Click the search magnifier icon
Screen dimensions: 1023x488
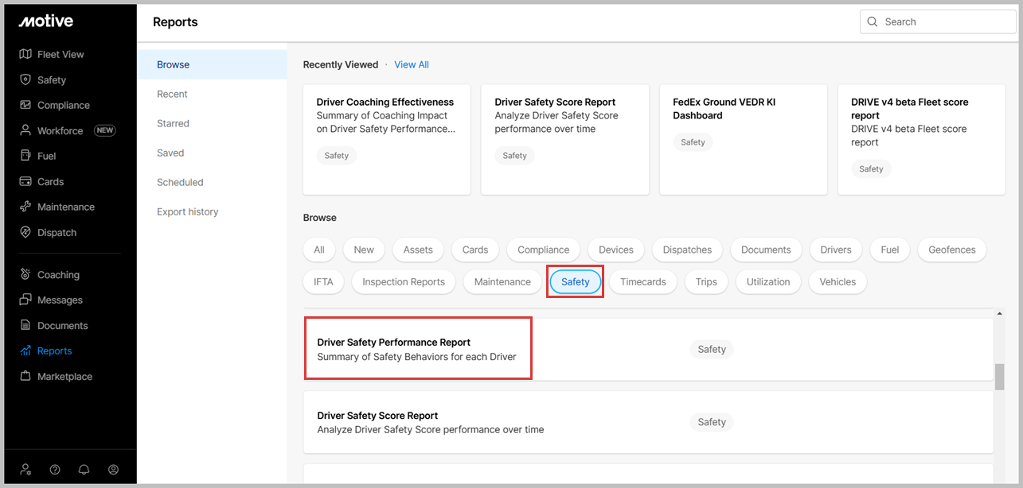[873, 21]
